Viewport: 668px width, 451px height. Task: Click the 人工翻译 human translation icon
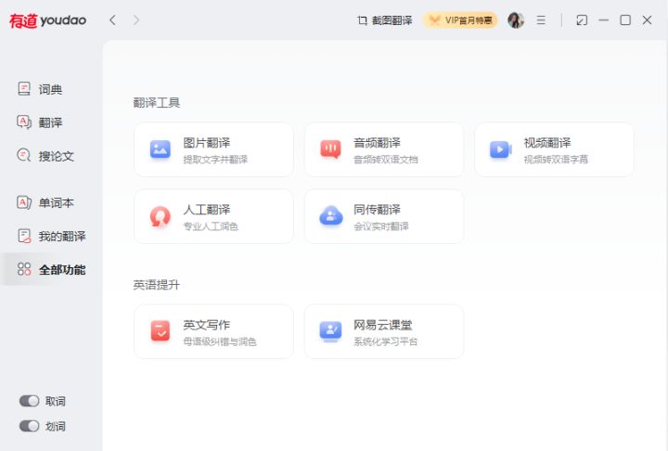coord(161,216)
